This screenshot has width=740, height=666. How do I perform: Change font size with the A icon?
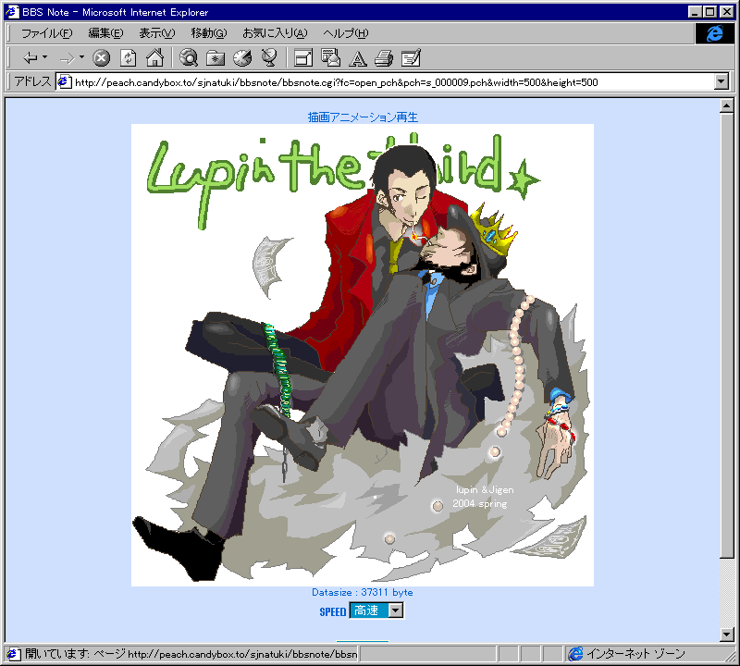(358, 58)
